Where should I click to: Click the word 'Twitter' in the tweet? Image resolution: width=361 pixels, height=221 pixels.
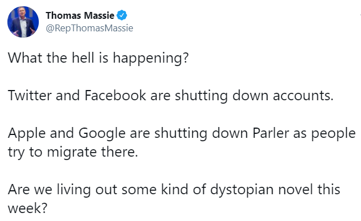click(x=30, y=95)
